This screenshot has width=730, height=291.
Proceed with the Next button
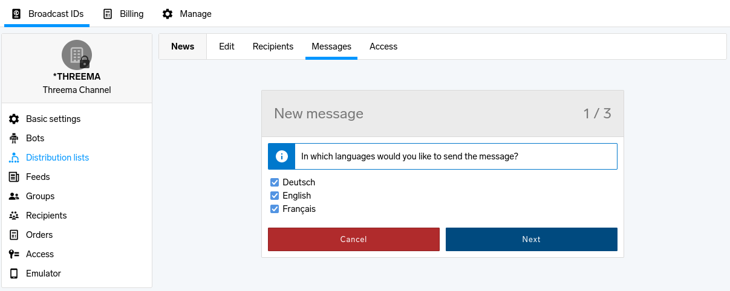click(532, 239)
